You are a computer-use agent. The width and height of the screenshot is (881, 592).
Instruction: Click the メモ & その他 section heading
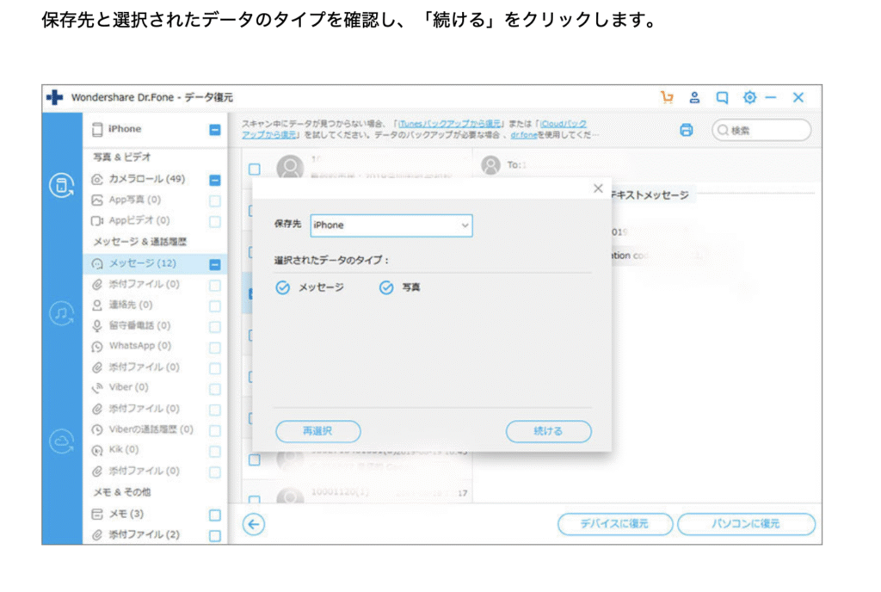click(122, 492)
